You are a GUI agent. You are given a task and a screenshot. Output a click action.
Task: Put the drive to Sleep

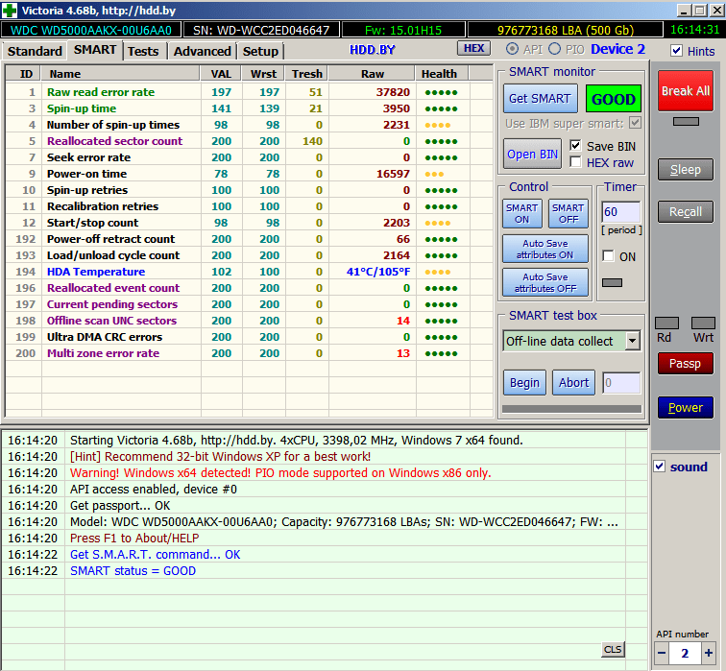point(686,169)
